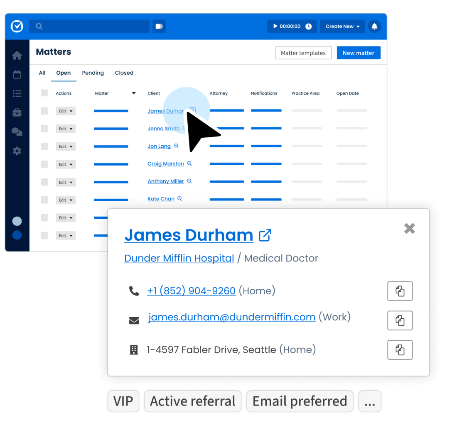The image size is (457, 425).
Task: Copy the Fabler Drive address
Action: click(400, 350)
